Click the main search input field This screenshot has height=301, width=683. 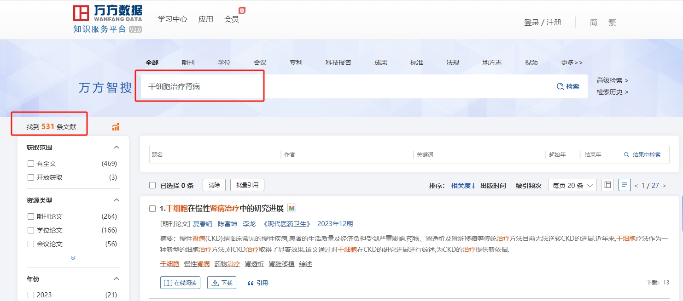pos(345,86)
